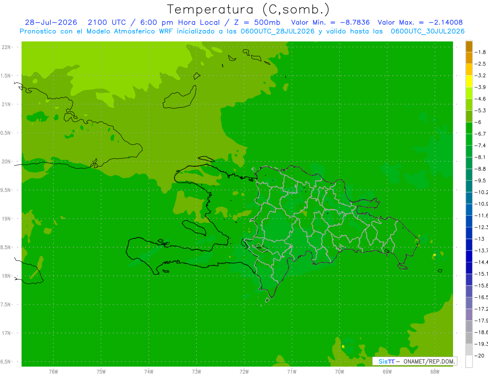Click the '19N' latitude axis label
488x377 pixels.
(x=6, y=219)
